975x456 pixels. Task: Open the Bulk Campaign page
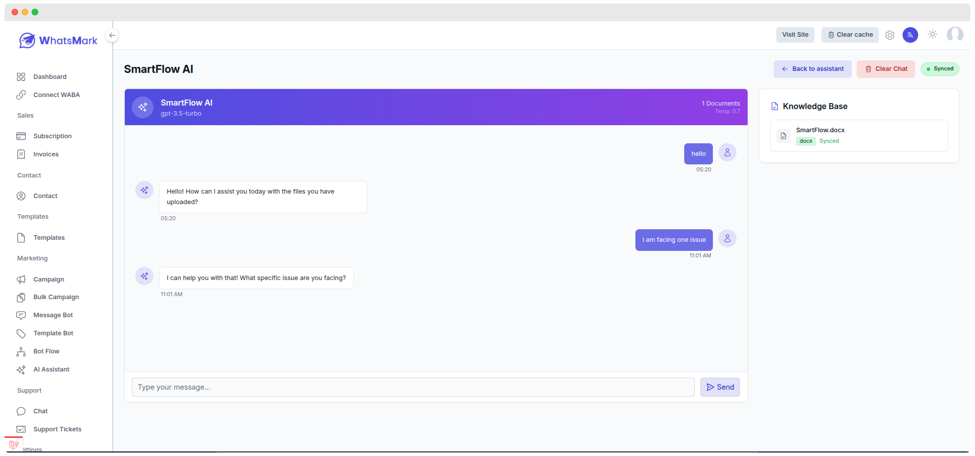point(56,297)
